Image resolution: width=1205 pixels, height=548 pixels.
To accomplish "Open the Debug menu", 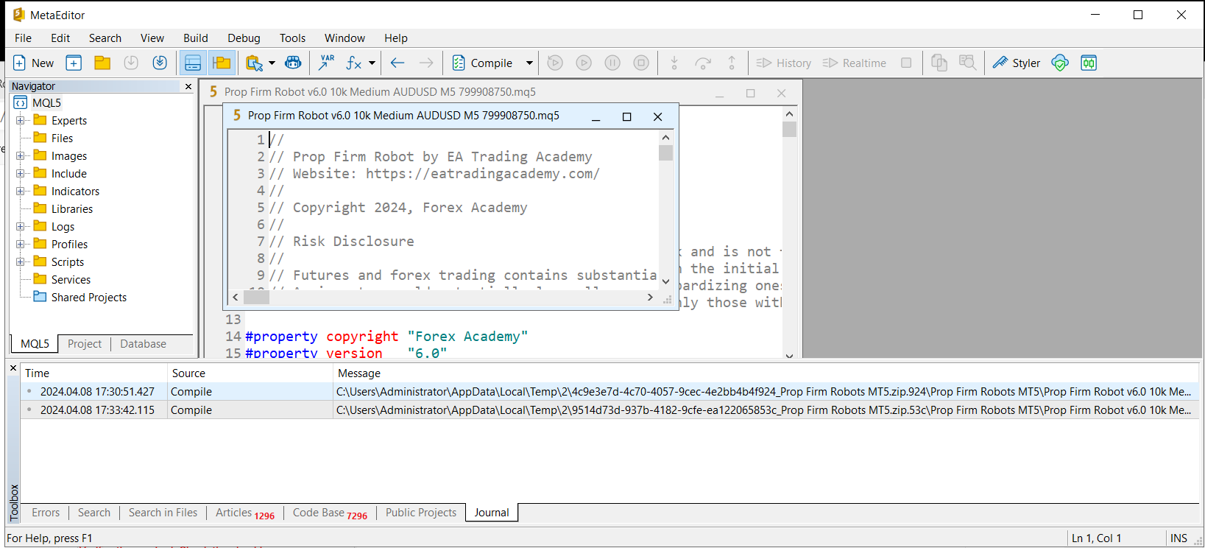I will tap(244, 38).
